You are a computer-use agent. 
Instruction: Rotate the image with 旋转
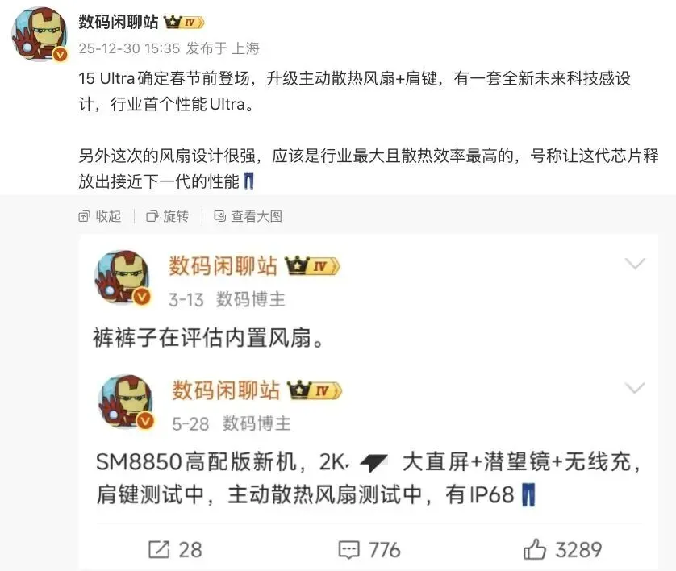(x=167, y=216)
